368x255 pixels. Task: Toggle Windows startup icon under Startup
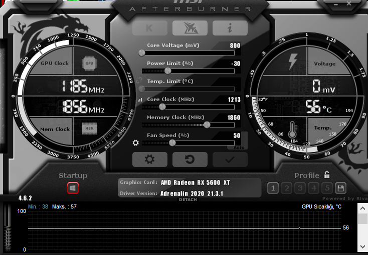tap(73, 188)
